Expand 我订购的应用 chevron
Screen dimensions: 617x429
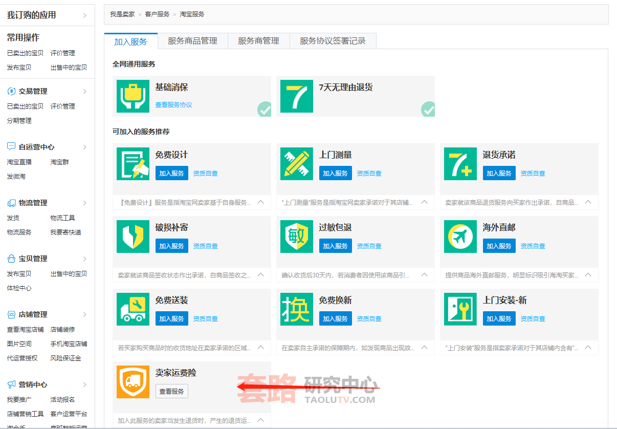click(x=84, y=15)
